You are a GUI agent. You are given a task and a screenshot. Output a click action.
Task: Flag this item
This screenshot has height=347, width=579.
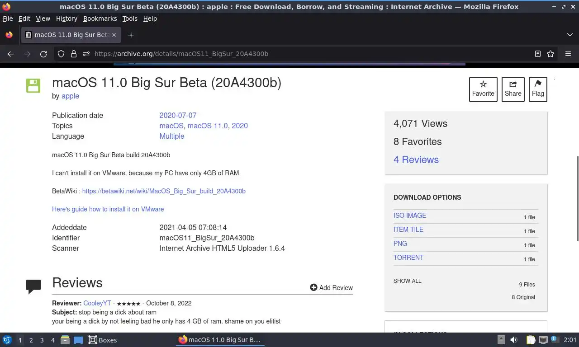(x=538, y=89)
